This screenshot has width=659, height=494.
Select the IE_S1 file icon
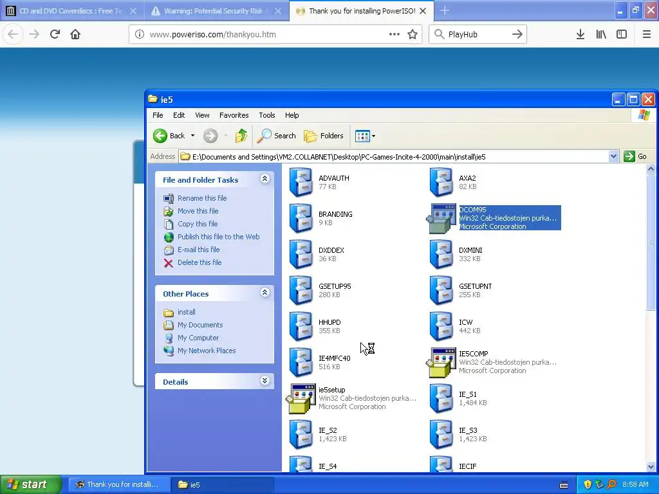click(x=441, y=399)
